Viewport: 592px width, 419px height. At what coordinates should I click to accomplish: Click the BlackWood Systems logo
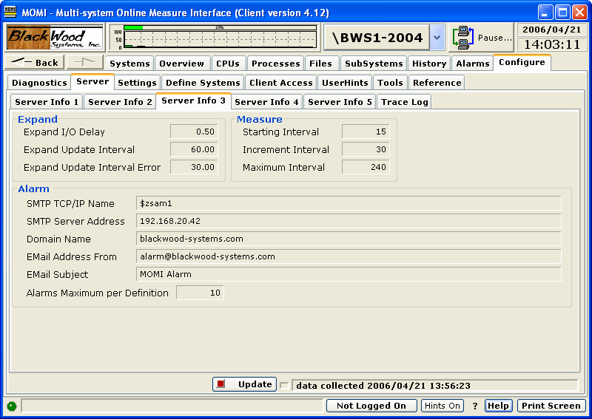click(x=55, y=37)
